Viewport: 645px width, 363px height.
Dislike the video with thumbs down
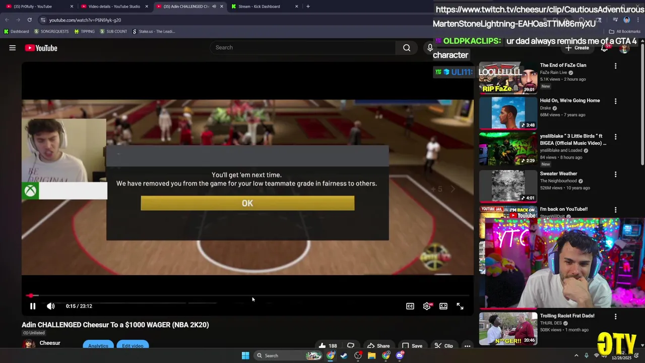tap(351, 346)
